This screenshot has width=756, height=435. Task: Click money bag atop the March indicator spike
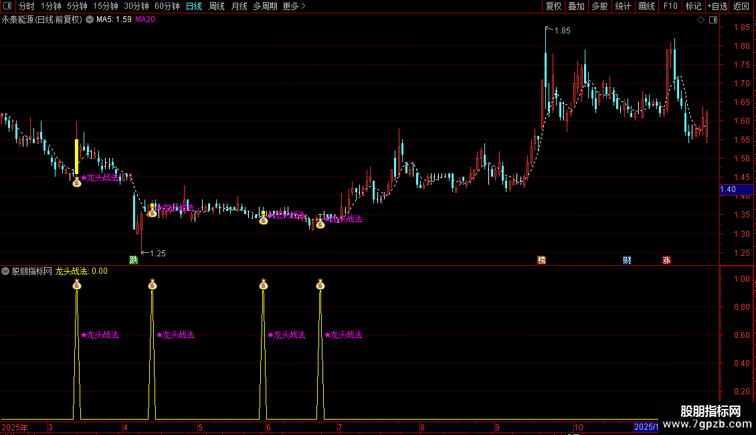[x=77, y=284]
